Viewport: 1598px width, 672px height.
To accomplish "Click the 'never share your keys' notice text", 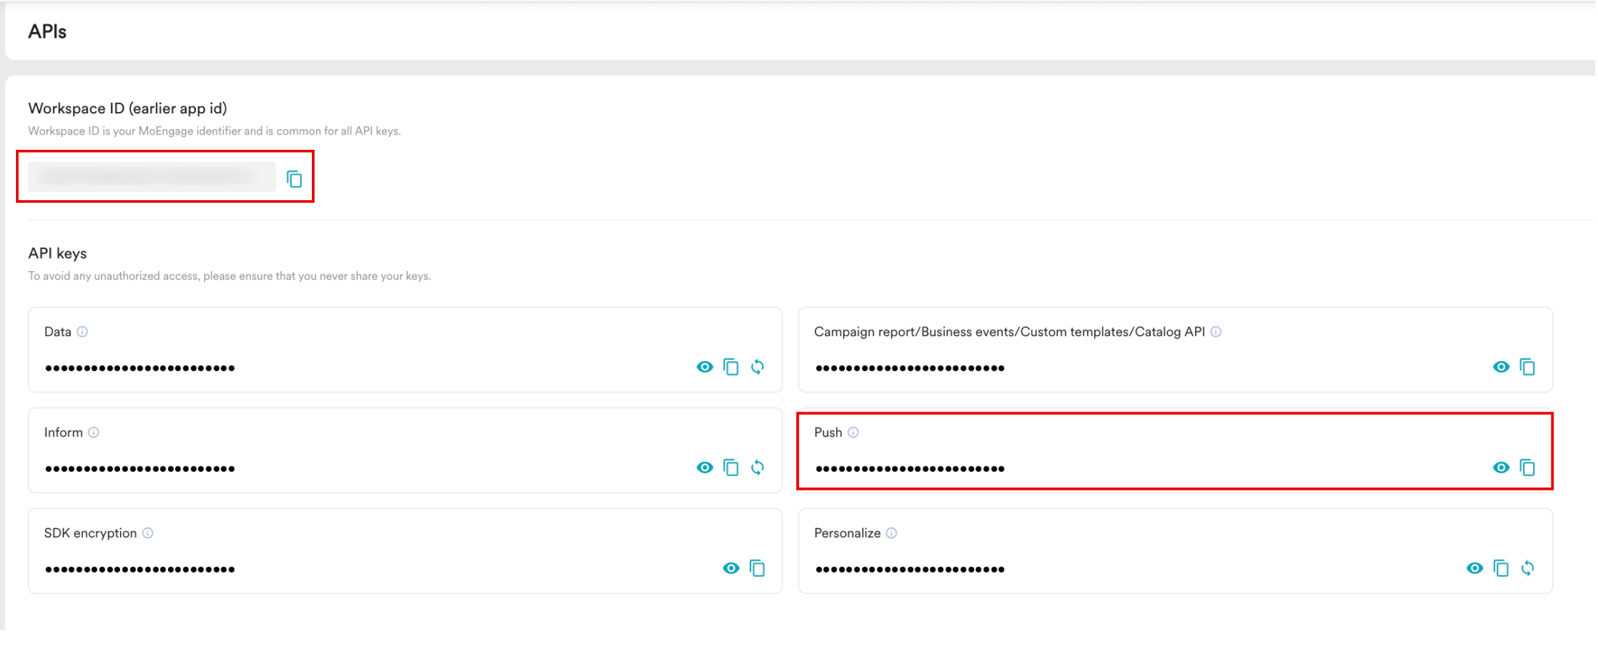I will 229,276.
